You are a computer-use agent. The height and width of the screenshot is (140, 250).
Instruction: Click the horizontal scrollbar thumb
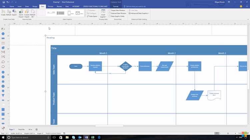(109, 126)
